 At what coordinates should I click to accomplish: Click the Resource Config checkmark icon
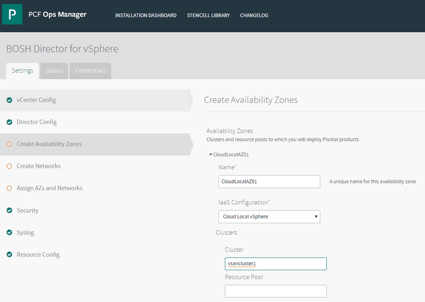point(9,255)
